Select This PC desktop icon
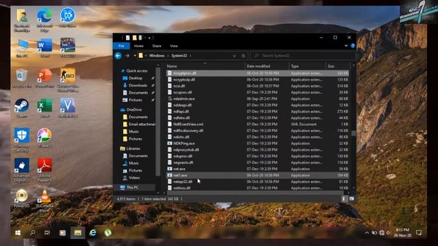Screen dimensions: 438x246 coord(22,48)
